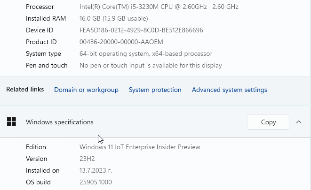Click the OS build label

pos(38,182)
